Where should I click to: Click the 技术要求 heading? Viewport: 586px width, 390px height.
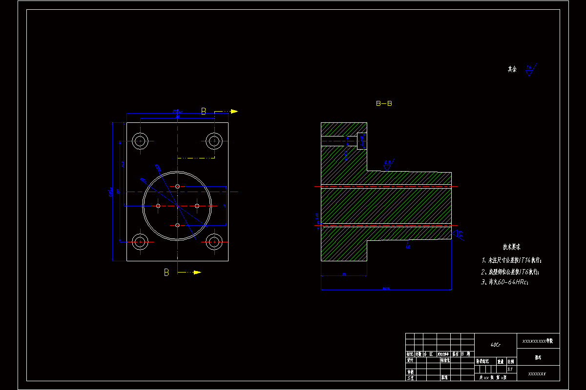513,247
